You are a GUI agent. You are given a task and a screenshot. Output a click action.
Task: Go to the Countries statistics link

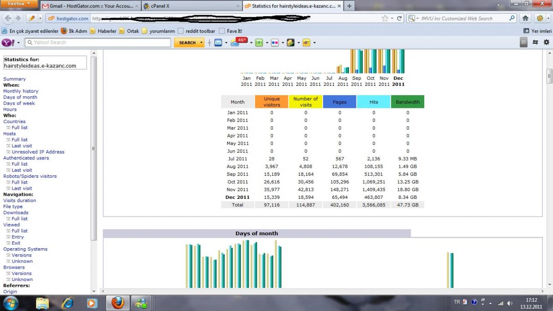[x=14, y=121]
